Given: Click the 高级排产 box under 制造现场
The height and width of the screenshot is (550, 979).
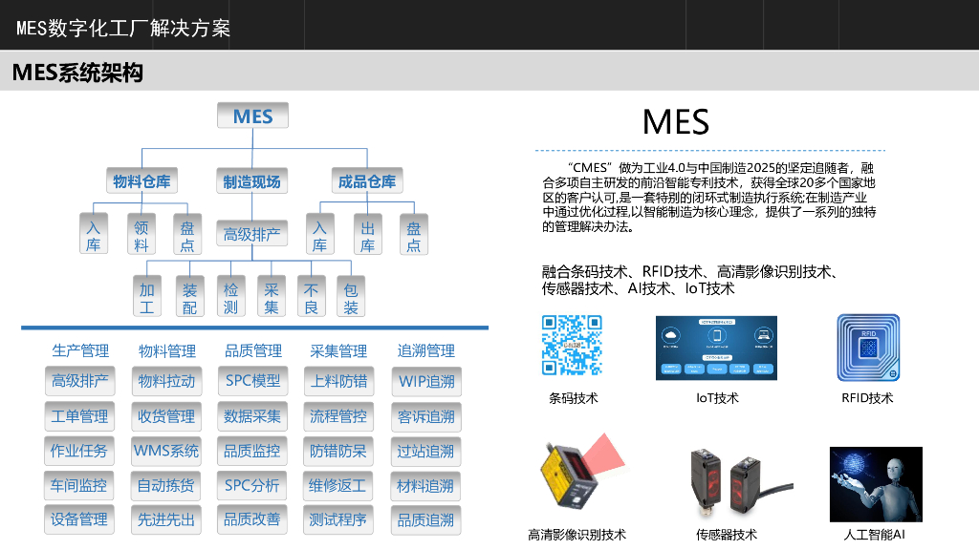Looking at the screenshot, I should 251,235.
